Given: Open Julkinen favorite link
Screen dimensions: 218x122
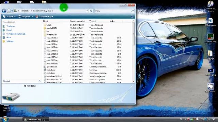Looking at the screenshot, I should pyautogui.click(x=10, y=41).
